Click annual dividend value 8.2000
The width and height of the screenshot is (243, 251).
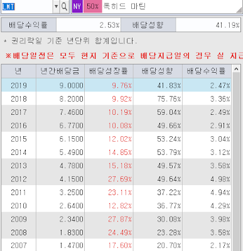coord(72,99)
